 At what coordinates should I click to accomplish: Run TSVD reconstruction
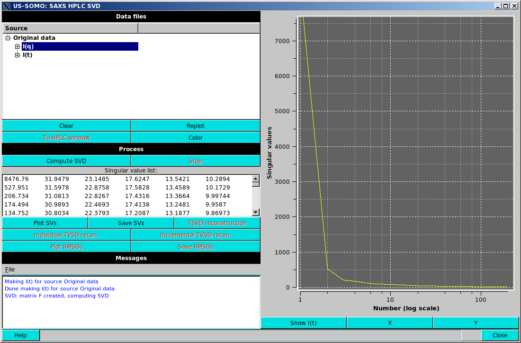(216, 223)
